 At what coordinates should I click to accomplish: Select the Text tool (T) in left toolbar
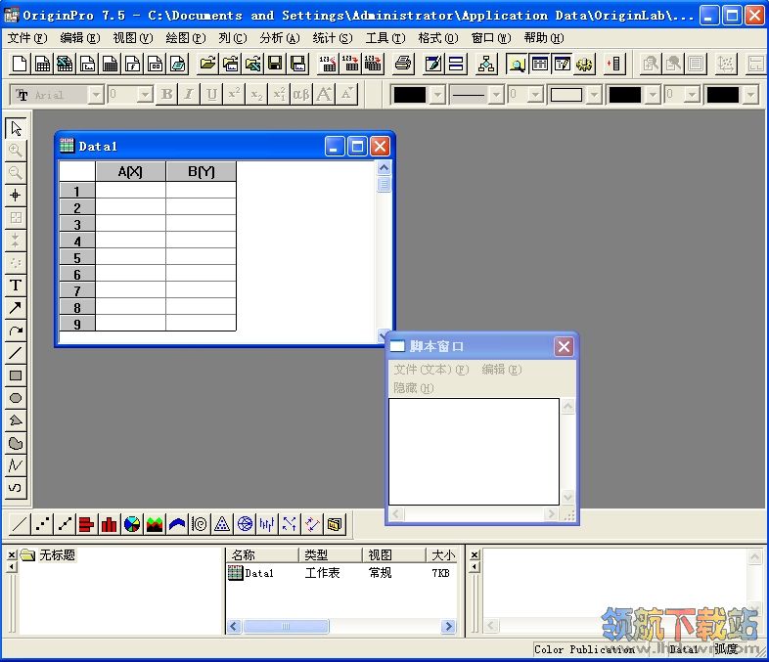click(x=16, y=285)
